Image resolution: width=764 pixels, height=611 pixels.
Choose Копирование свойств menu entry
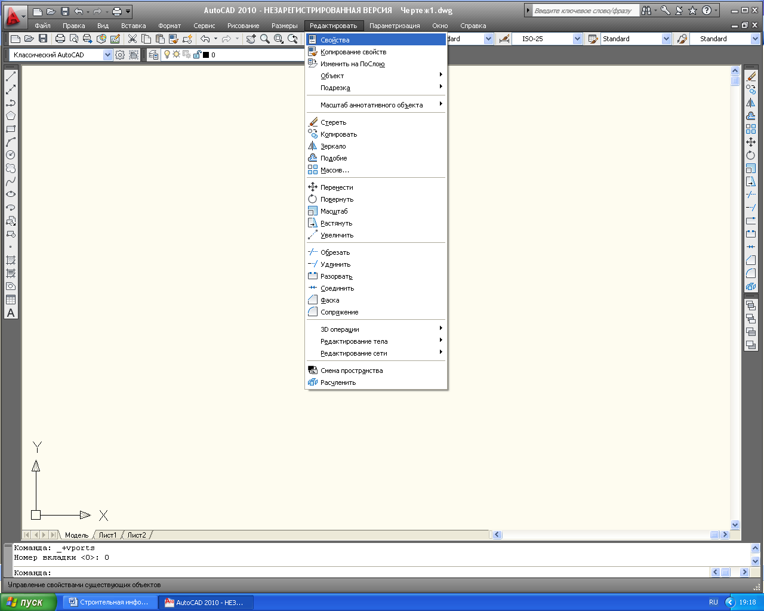coord(376,52)
